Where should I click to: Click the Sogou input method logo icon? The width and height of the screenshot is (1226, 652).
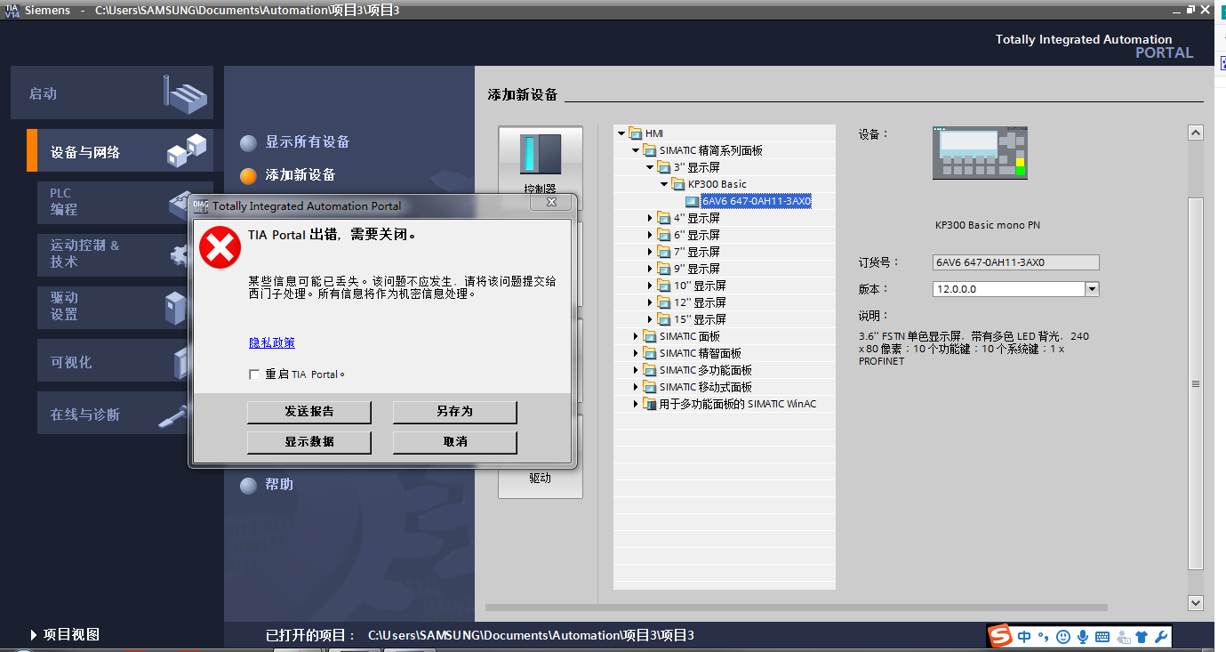1002,636
